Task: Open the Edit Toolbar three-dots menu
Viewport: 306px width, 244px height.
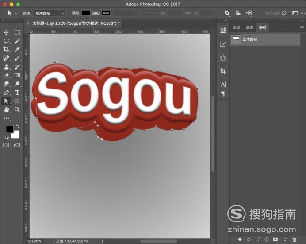Action: pos(6,118)
